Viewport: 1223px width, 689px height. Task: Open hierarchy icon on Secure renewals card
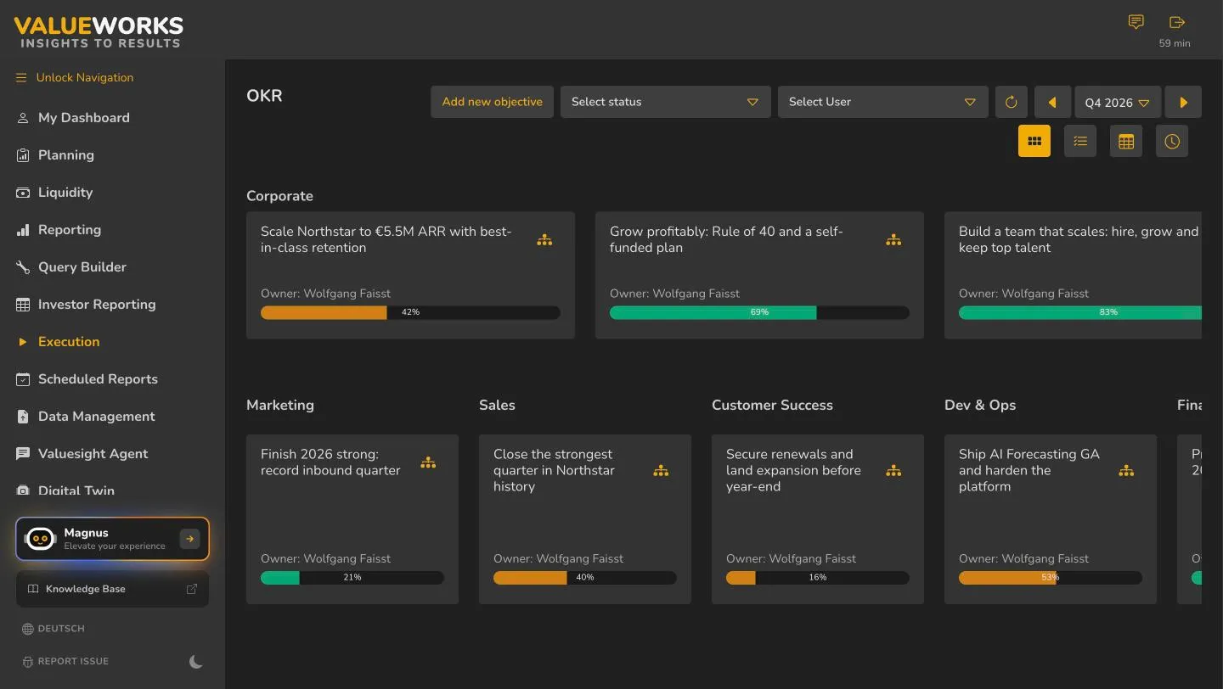[x=893, y=470]
